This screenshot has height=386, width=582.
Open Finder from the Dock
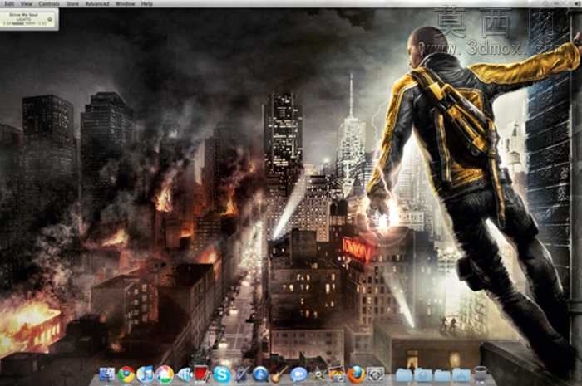[107, 374]
